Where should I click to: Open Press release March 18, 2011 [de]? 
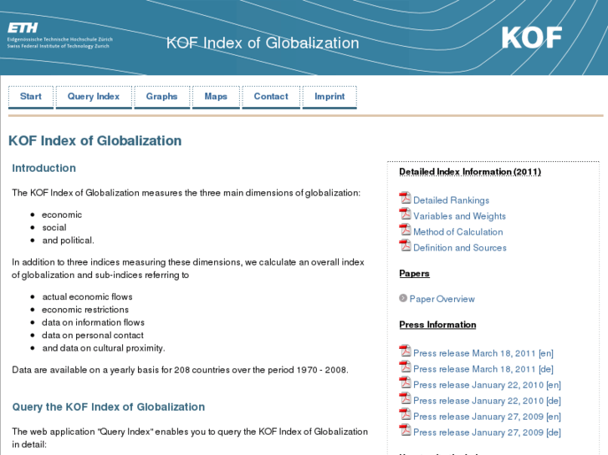click(483, 369)
